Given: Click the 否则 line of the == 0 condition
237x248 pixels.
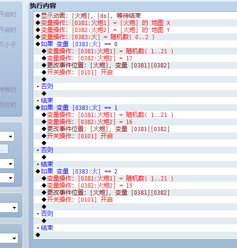Looking at the screenshot, I should click(135, 86).
